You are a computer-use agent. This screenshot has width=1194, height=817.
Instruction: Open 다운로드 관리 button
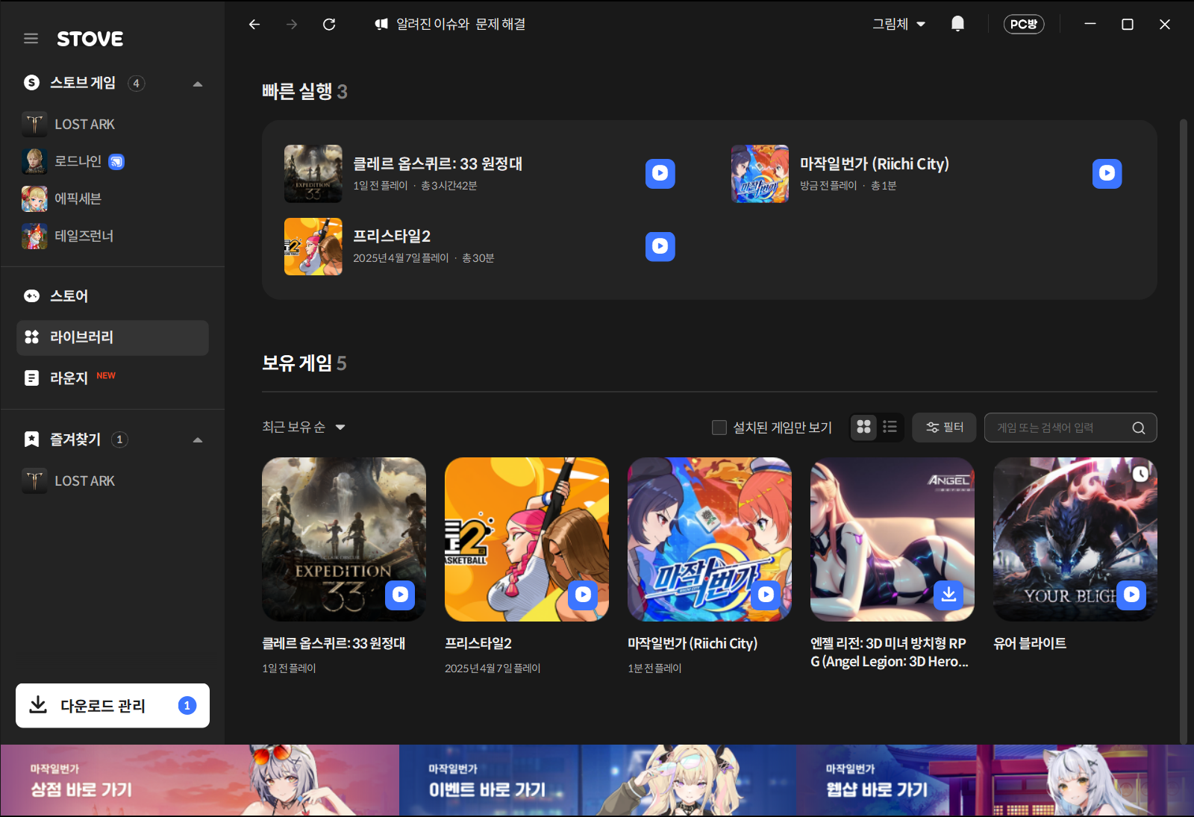113,705
